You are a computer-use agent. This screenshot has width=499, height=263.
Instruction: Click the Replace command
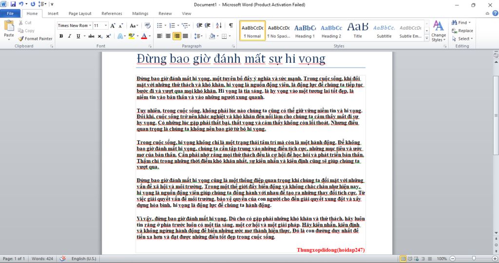(462, 31)
